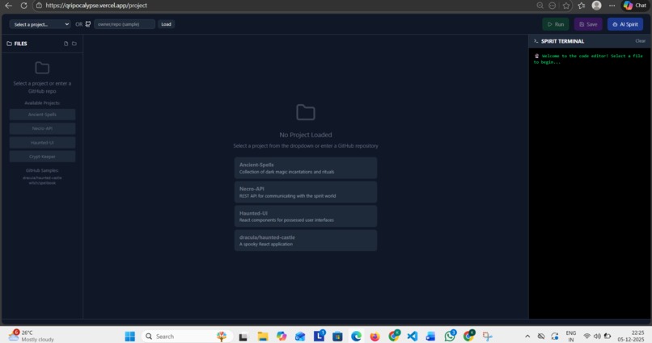The width and height of the screenshot is (652, 343).
Task: Focus the owner/repo input field
Action: pyautogui.click(x=125, y=24)
